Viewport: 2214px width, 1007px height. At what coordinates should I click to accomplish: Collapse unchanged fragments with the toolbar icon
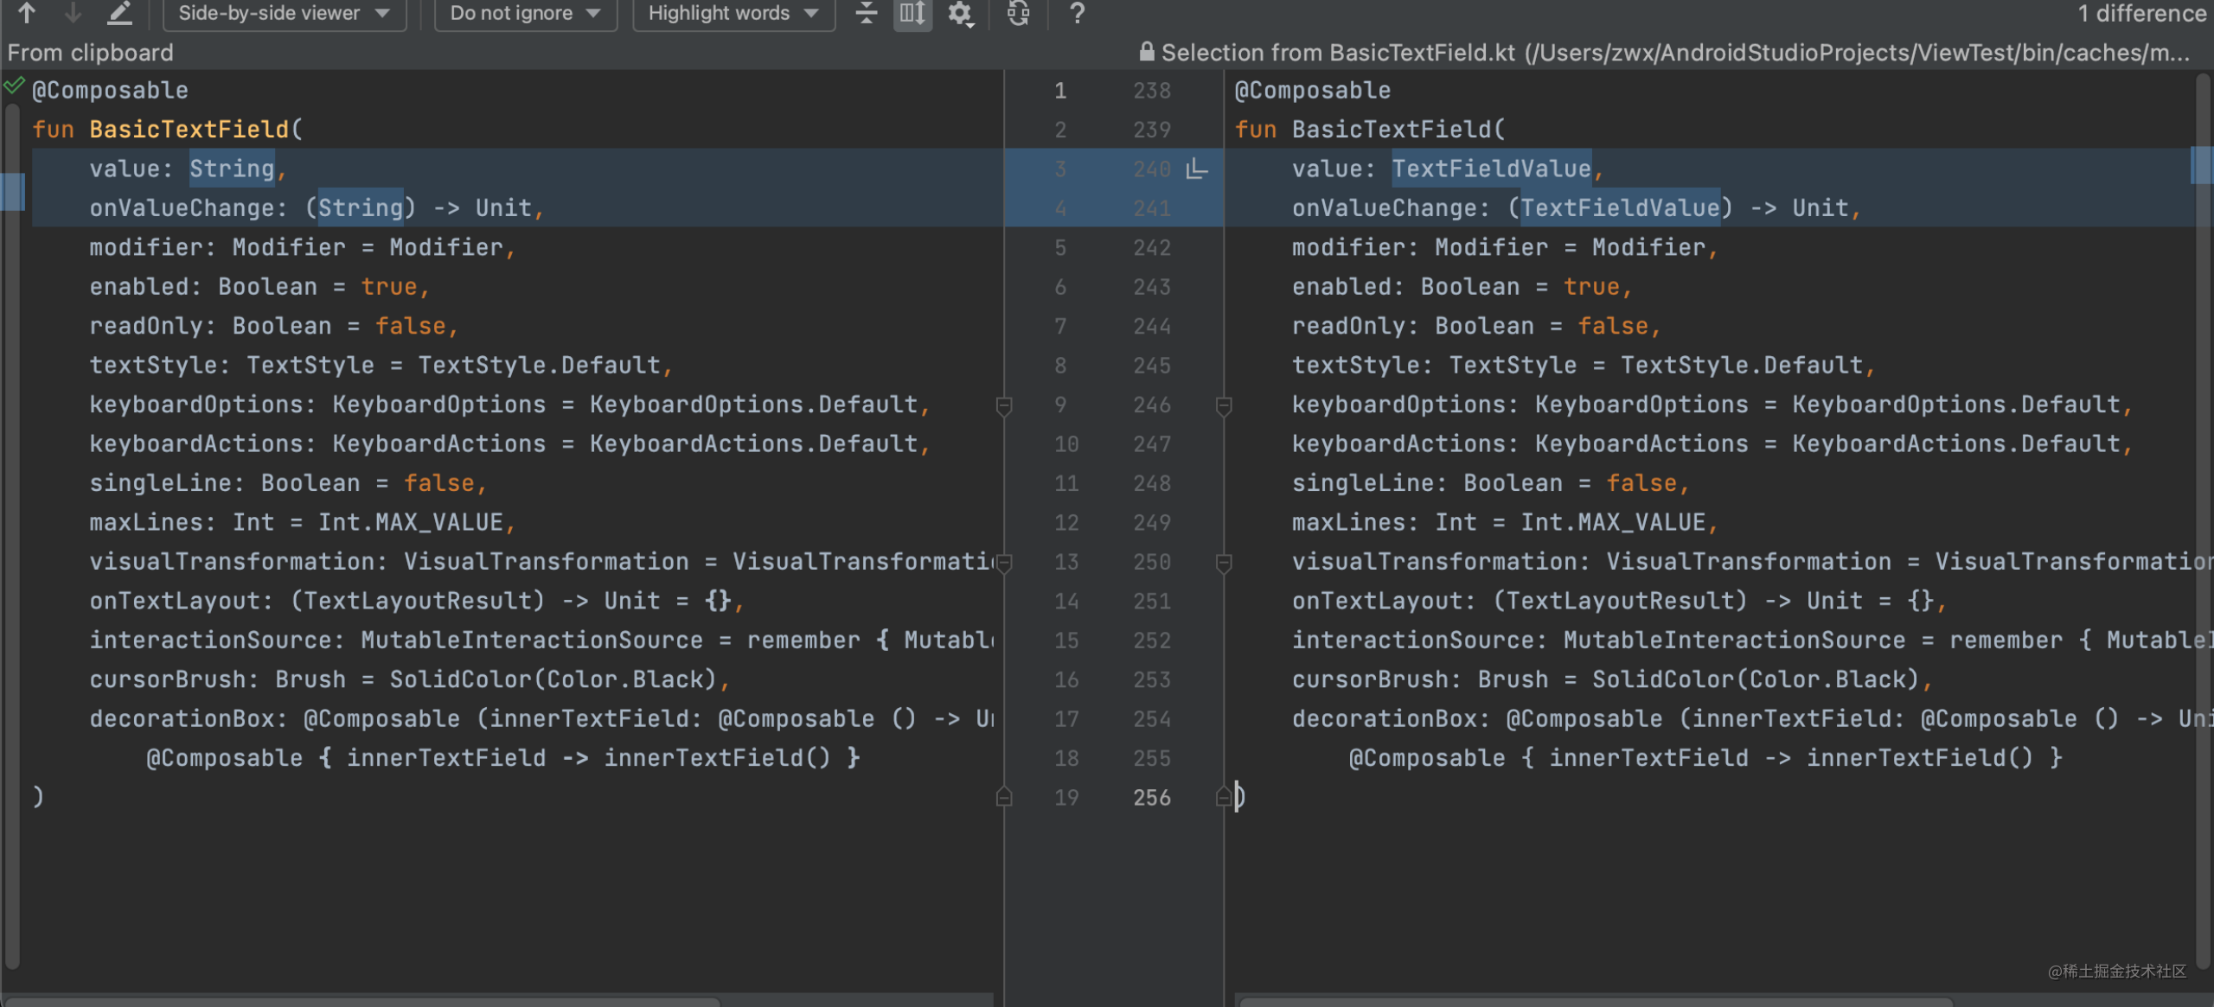(x=866, y=13)
